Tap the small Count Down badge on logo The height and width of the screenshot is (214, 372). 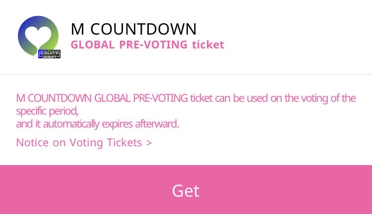(50, 52)
